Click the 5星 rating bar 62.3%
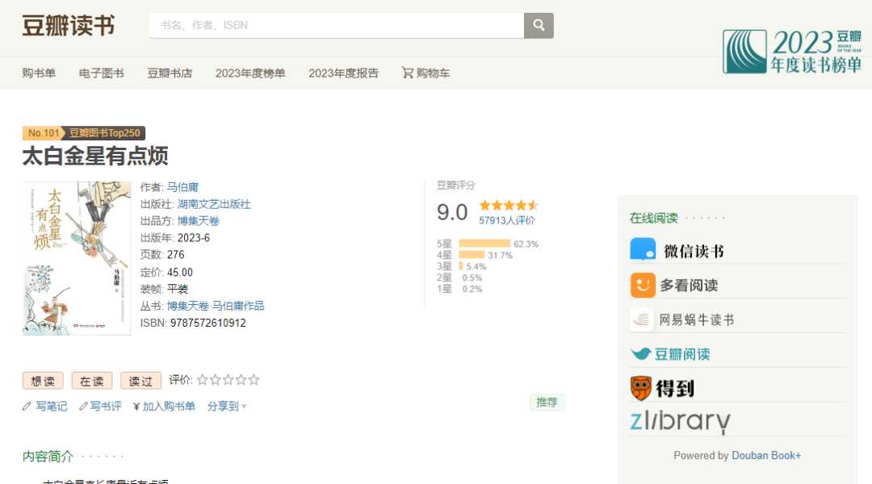872x484 pixels. coord(484,244)
